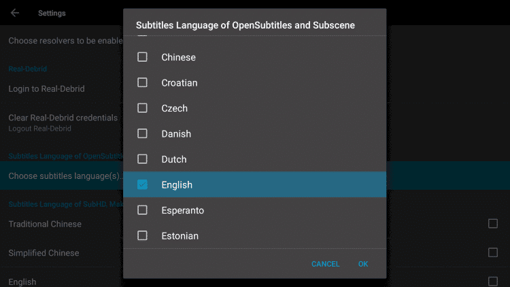The image size is (510, 287).
Task: Toggle Simplified Chinese SubHD checkbox
Action: [493, 252]
